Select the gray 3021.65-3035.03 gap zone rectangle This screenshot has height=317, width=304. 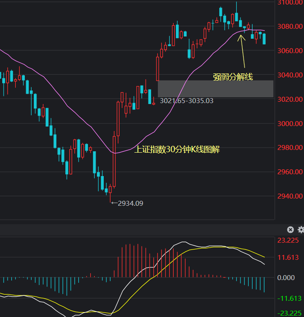point(216,88)
